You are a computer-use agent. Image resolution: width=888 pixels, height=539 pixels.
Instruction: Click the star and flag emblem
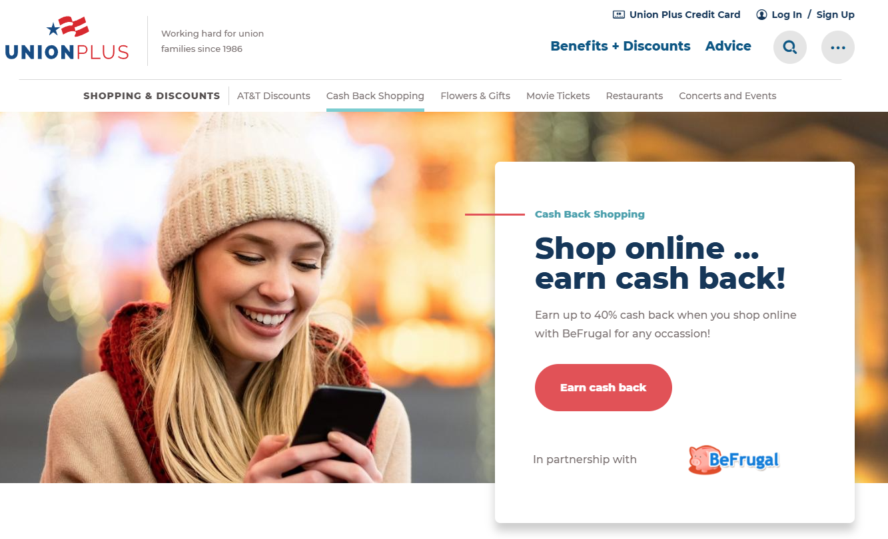(x=67, y=27)
